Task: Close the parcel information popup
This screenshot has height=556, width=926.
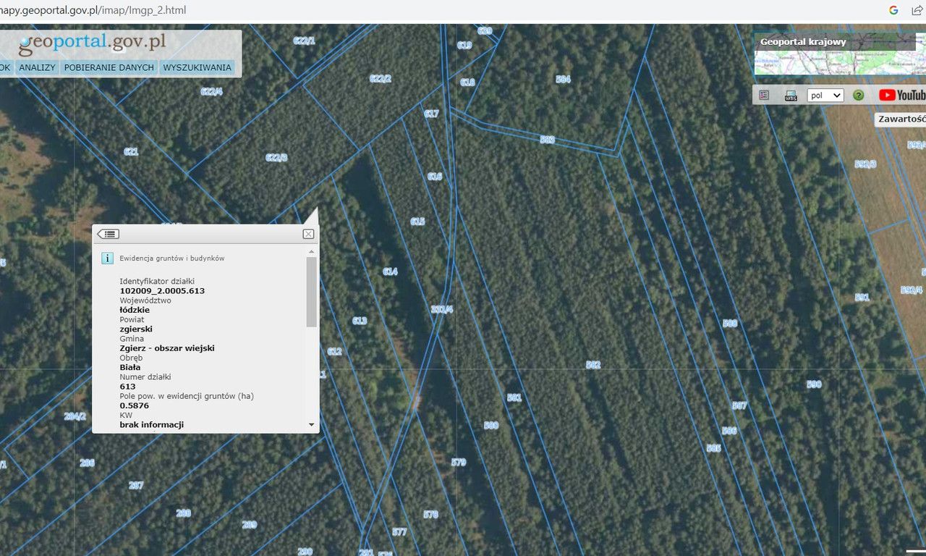Action: (308, 234)
